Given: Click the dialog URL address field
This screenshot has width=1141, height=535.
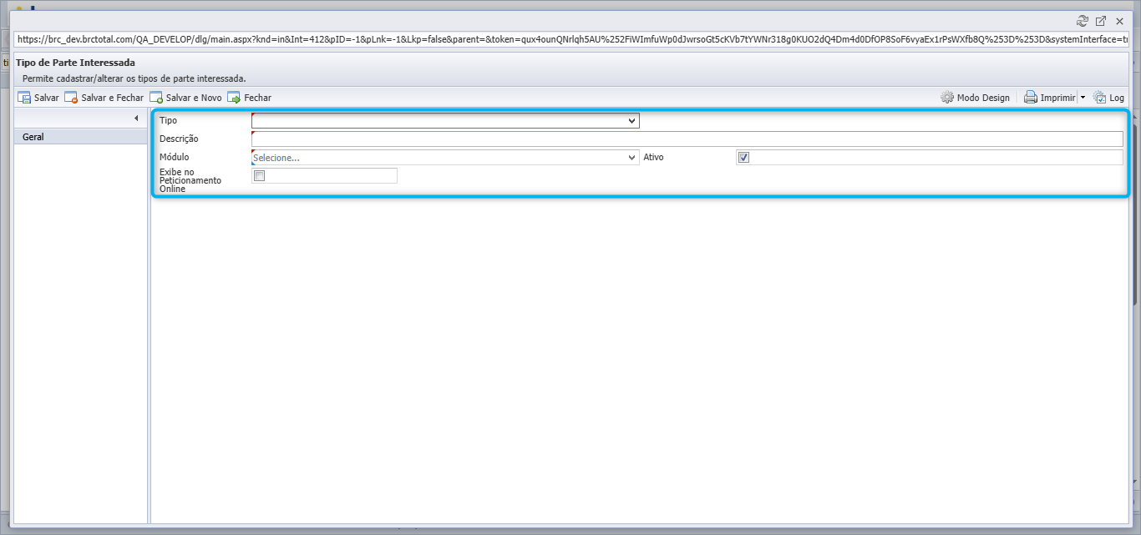Looking at the screenshot, I should tap(572, 38).
